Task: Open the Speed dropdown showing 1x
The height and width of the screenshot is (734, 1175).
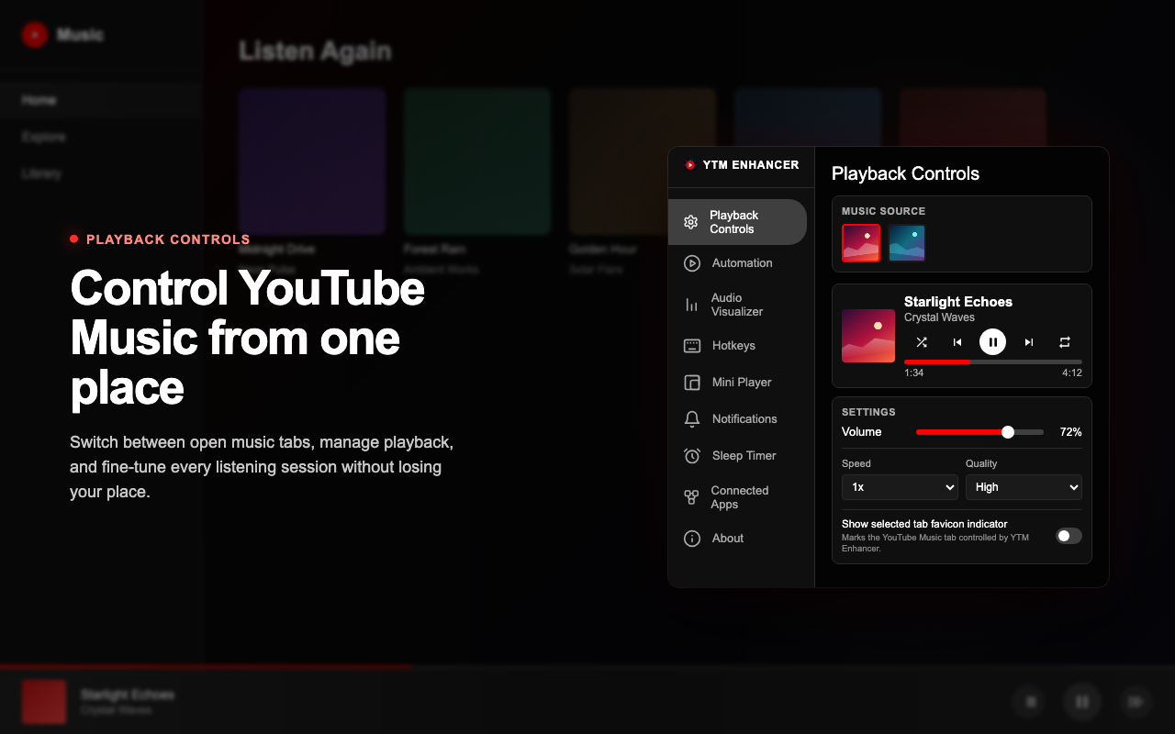Action: (x=900, y=487)
